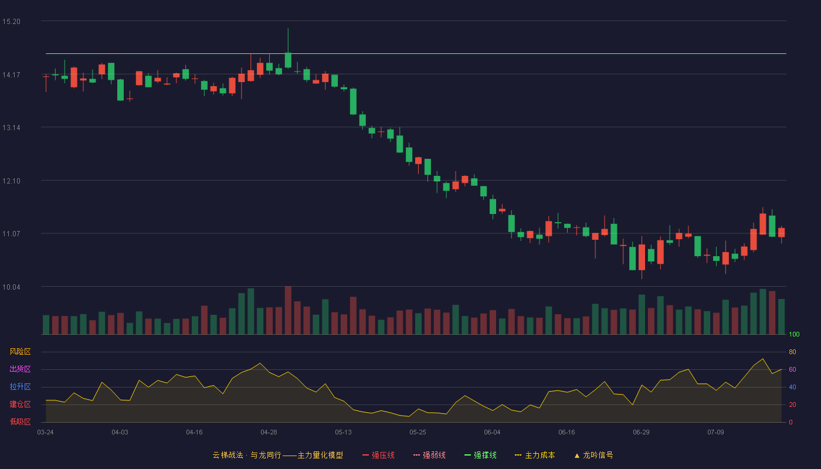Click the pink dashed 强弱线 icon

click(x=416, y=456)
